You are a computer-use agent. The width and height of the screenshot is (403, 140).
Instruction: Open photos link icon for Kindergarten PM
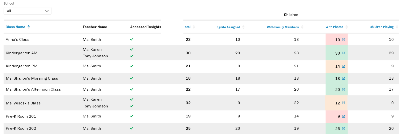343,66
